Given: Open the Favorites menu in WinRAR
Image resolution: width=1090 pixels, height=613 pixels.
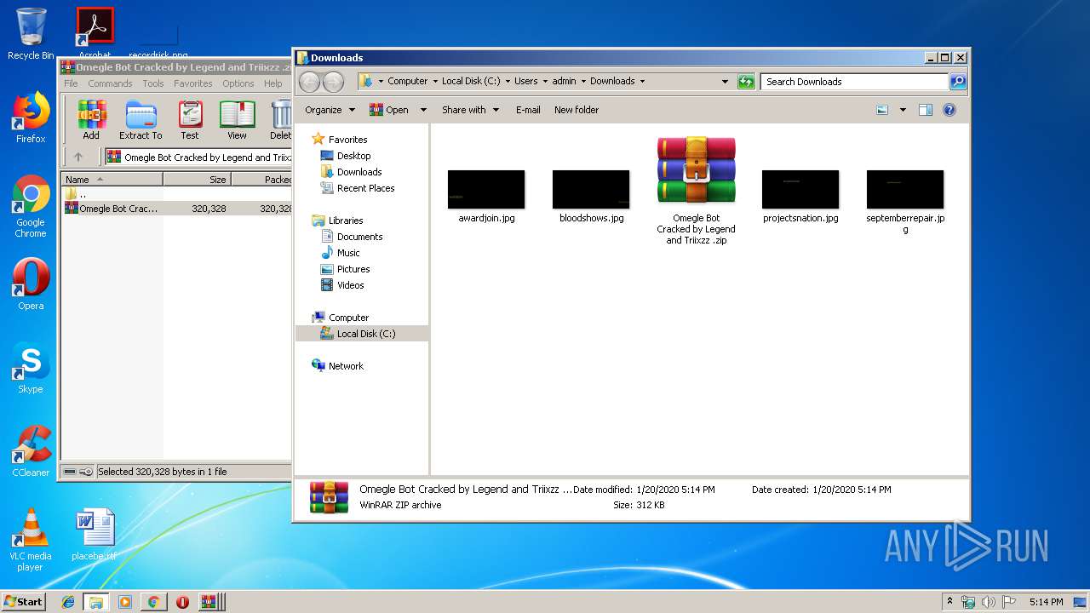Looking at the screenshot, I should pyautogui.click(x=193, y=83).
